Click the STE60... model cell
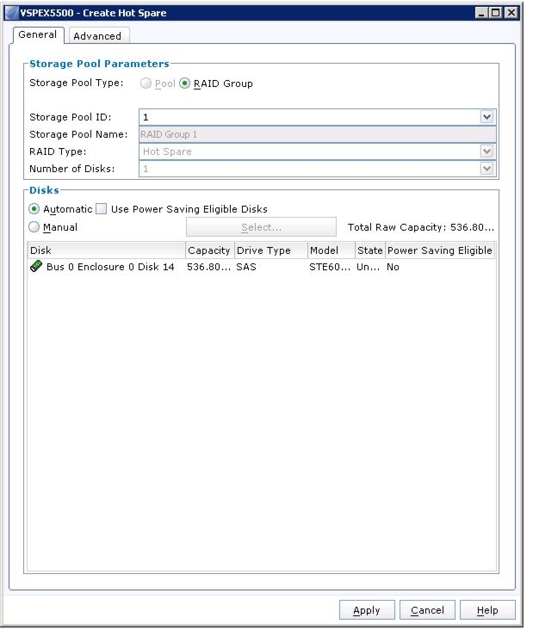The image size is (533, 630). tap(330, 267)
